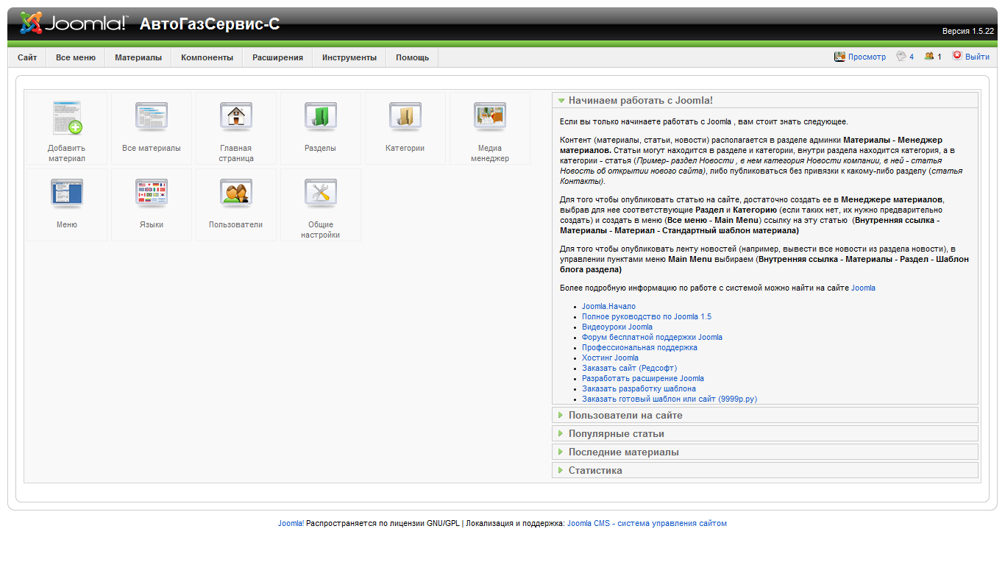Click the Выйти logout link

point(977,57)
